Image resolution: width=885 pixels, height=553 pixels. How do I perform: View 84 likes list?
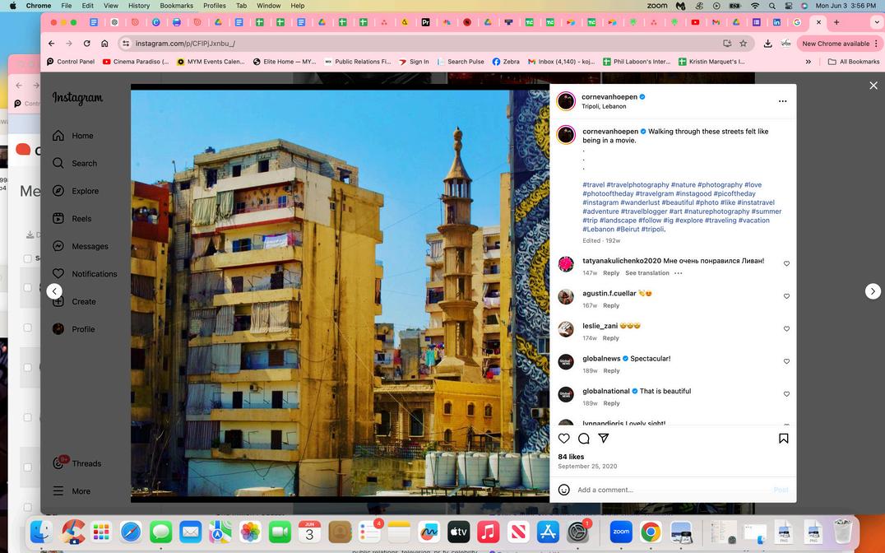pyautogui.click(x=571, y=457)
